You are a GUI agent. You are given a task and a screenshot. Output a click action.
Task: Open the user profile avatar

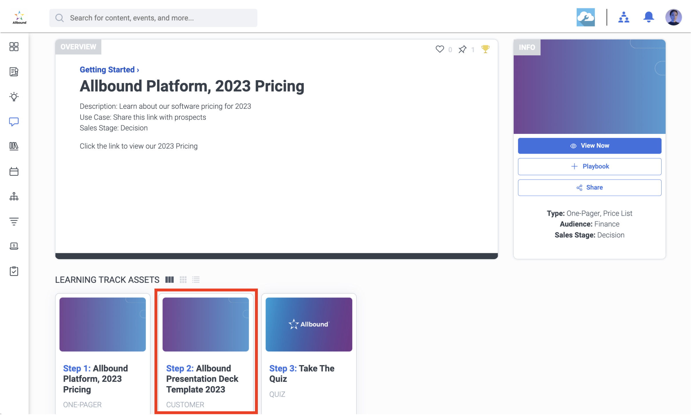coord(673,17)
